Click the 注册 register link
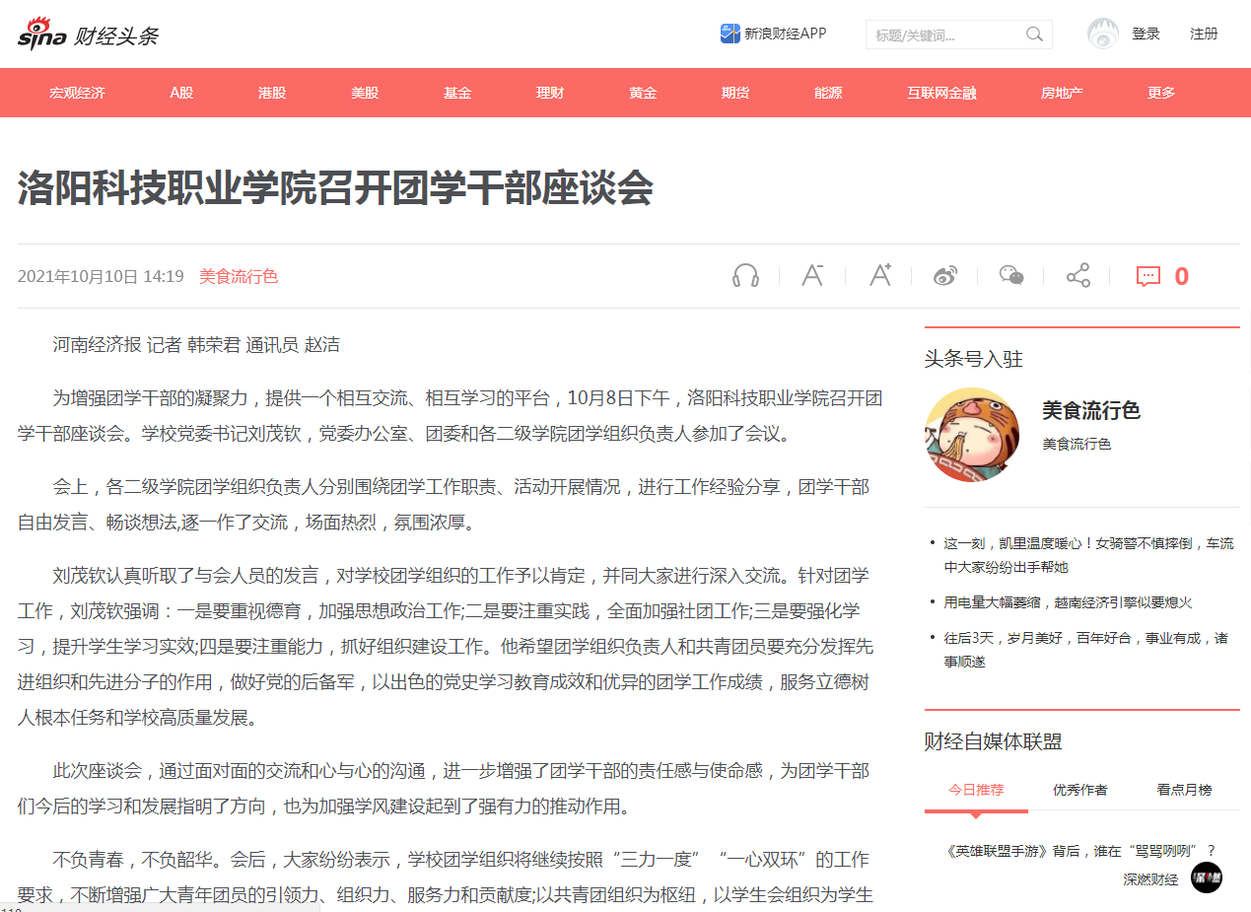1251x912 pixels. pos(1204,34)
